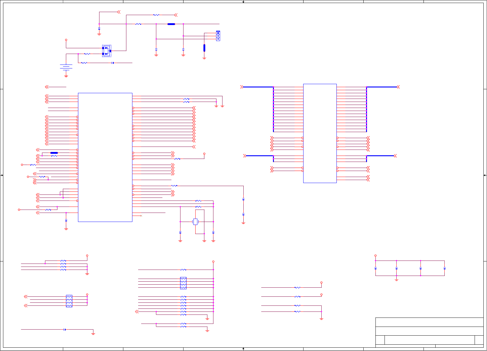Select the three-pin header connector symbol

point(218,36)
